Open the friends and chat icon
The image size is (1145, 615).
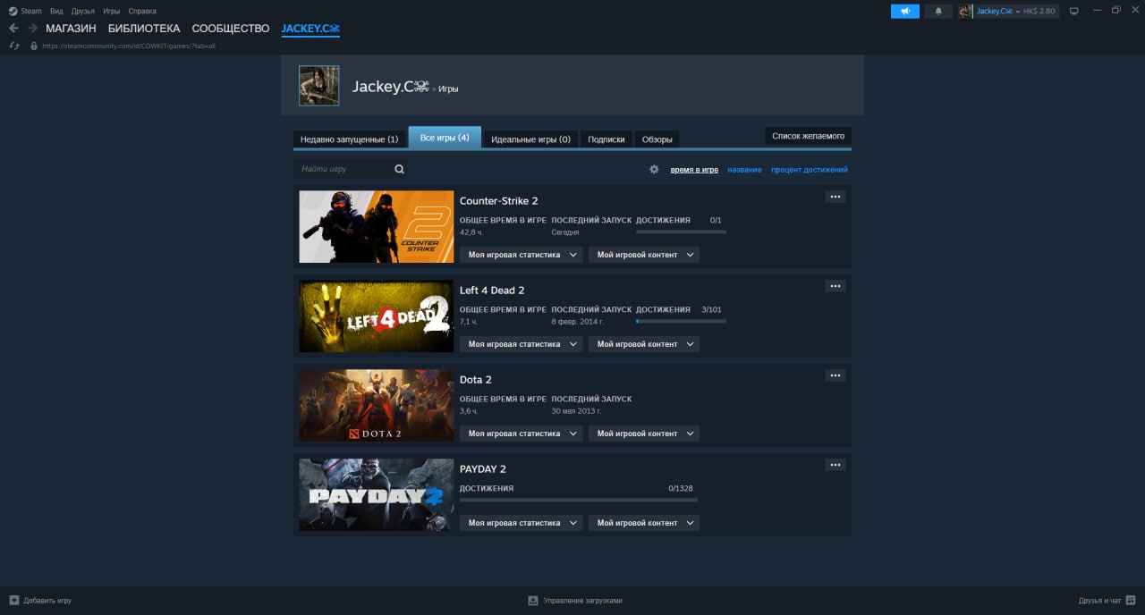pyautogui.click(x=1131, y=601)
